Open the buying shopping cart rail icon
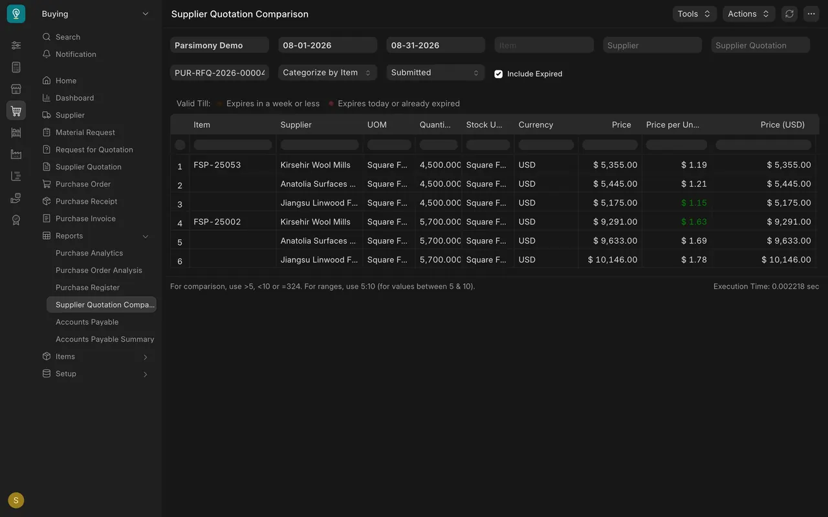This screenshot has width=828, height=517. [16, 111]
